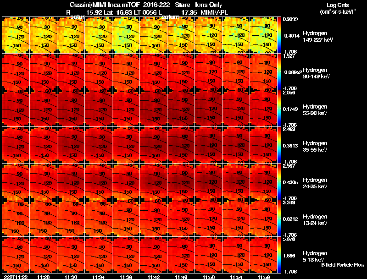367x279 pixels.
Task: Click the Cassini/MIMI Inca mTOF title
Action: (x=105, y=5)
